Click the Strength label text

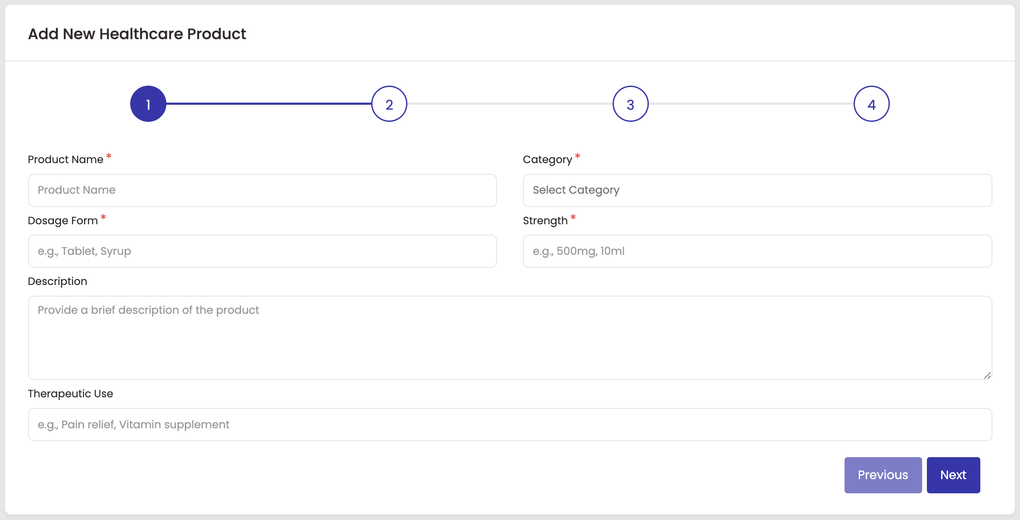pyautogui.click(x=545, y=221)
